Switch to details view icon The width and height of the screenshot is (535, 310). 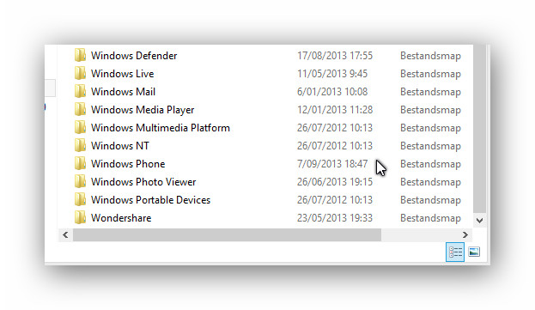click(455, 252)
